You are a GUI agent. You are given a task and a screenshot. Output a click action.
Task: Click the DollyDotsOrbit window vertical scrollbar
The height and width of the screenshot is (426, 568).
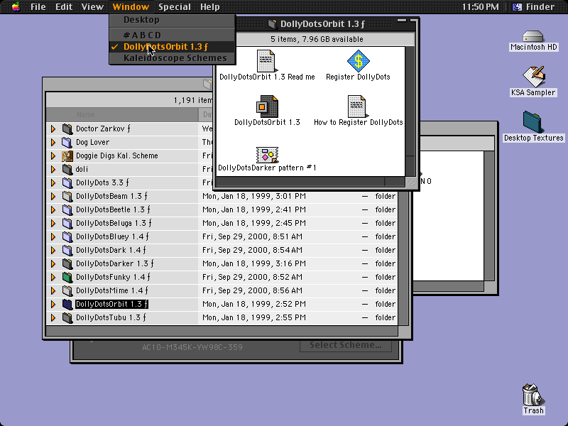tap(410, 111)
